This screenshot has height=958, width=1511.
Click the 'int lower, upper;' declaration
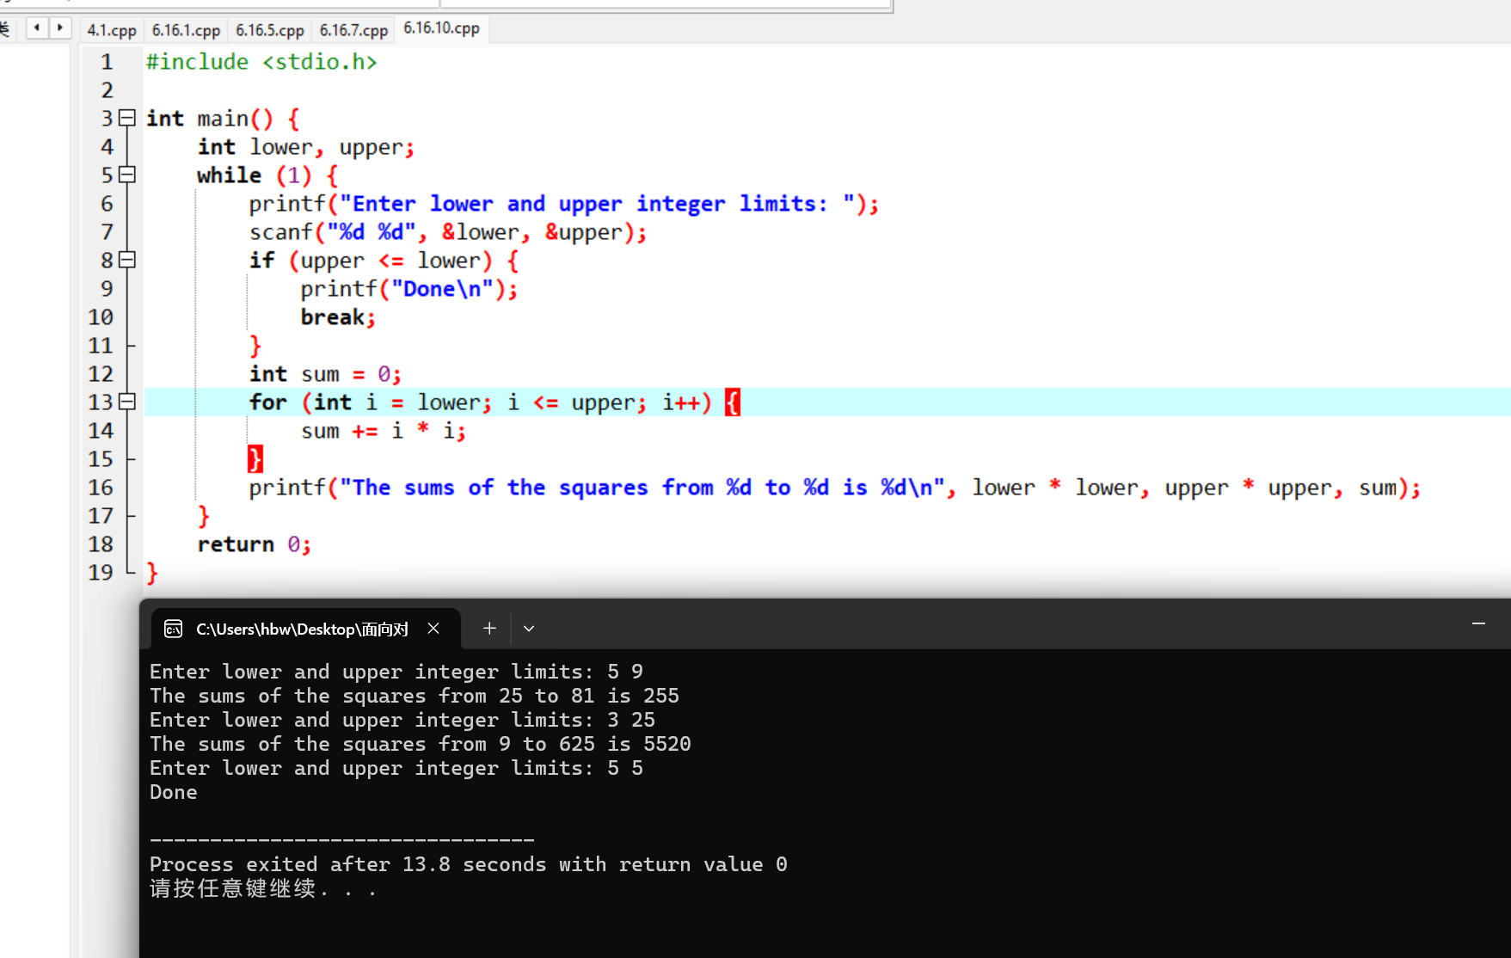(306, 147)
